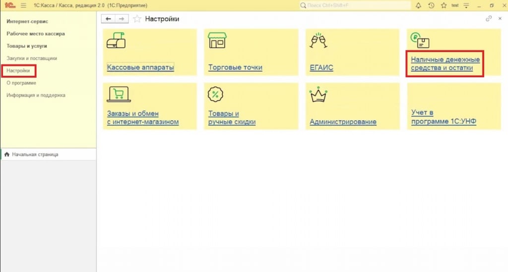Open the history clock icon

(x=431, y=5)
